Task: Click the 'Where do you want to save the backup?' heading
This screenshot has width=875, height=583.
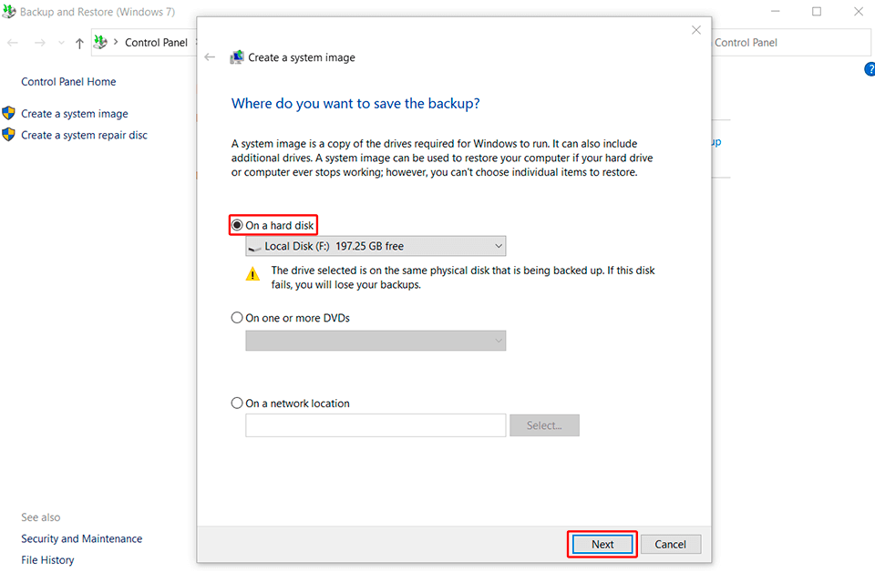Action: click(355, 103)
